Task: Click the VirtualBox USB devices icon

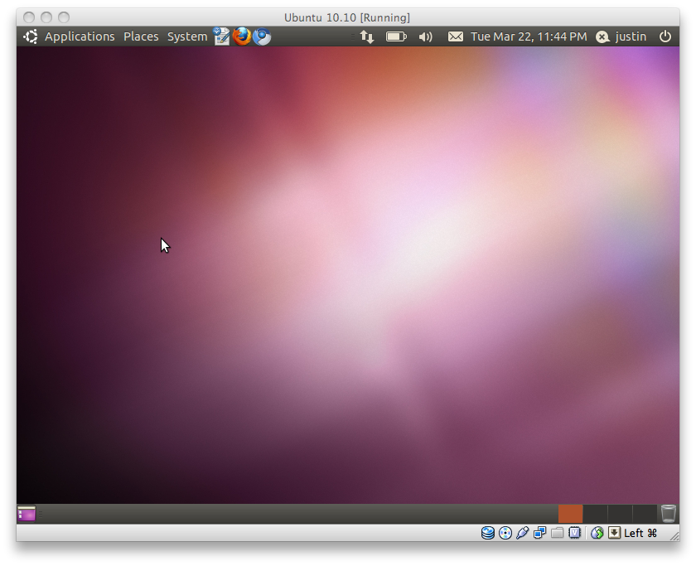Action: click(x=523, y=533)
